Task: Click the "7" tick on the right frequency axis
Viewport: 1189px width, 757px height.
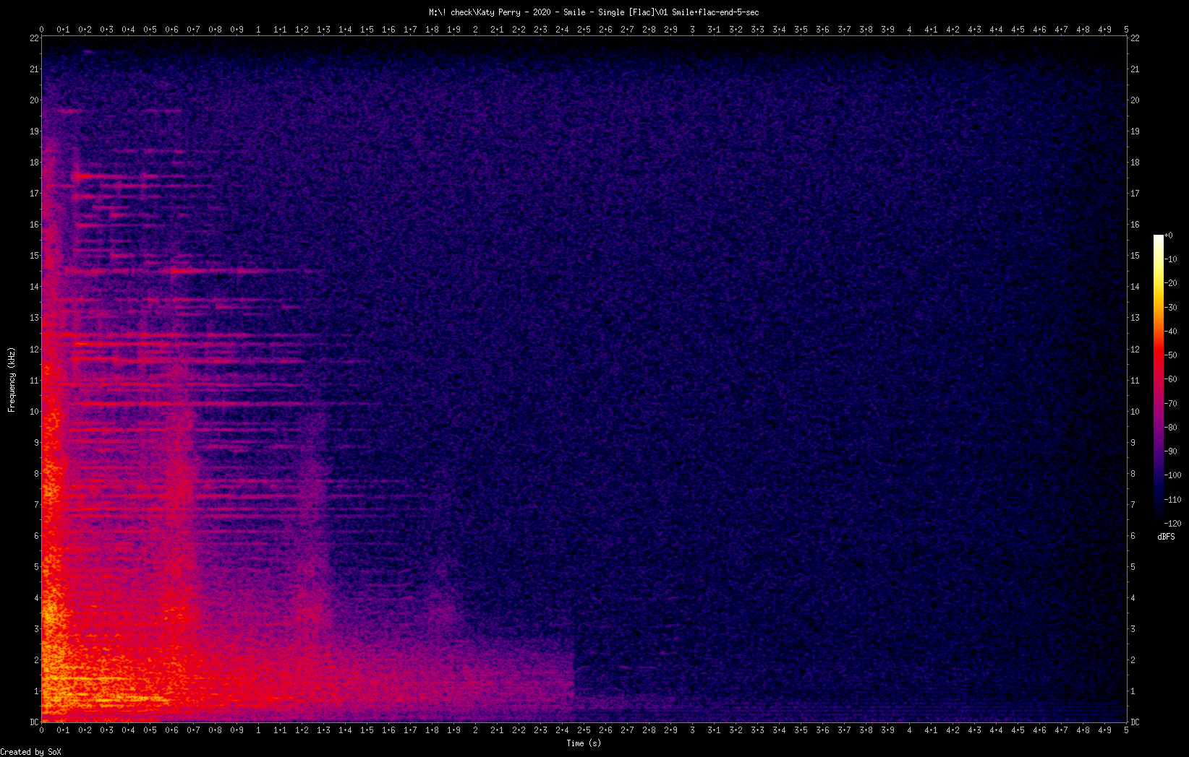Action: pyautogui.click(x=1133, y=505)
